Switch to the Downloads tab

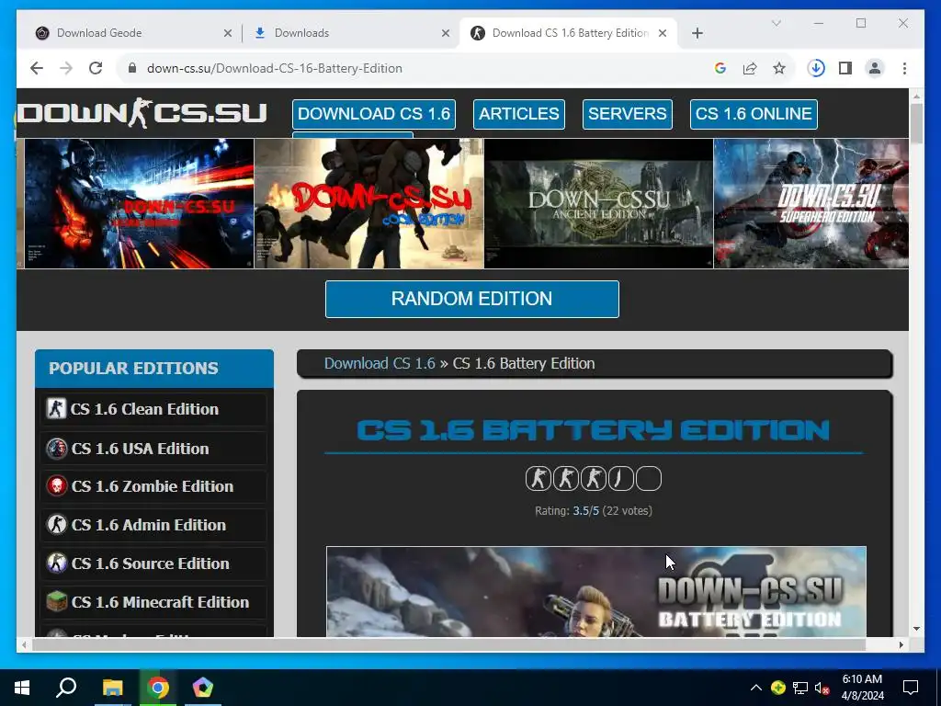351,33
